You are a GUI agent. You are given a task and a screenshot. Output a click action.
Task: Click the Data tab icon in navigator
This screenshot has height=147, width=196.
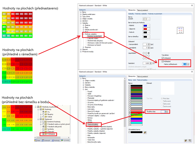point(36,140)
